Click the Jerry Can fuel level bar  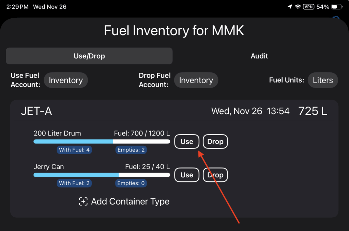click(102, 175)
